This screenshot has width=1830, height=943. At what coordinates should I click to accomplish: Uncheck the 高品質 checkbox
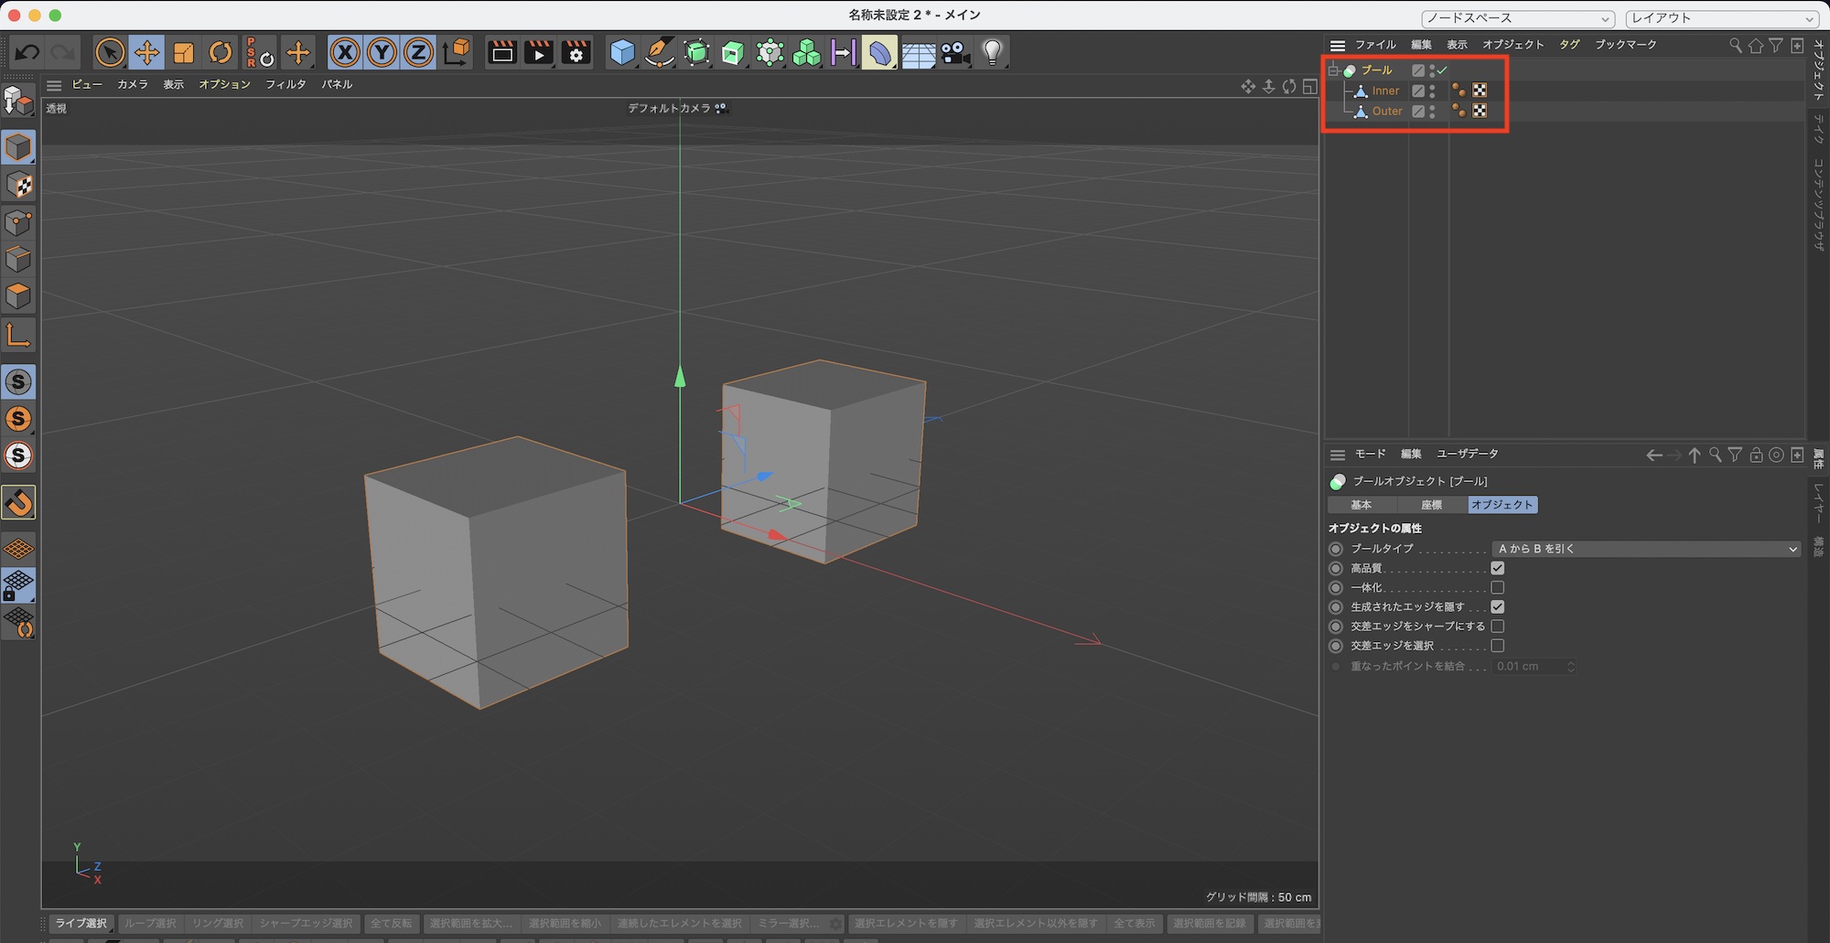point(1498,569)
